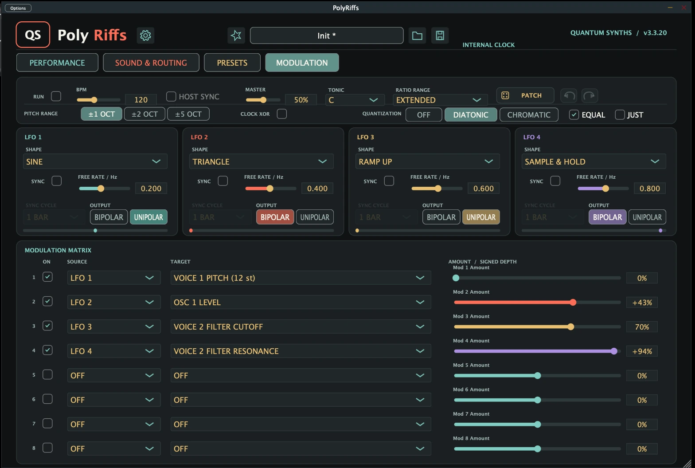Check the JUST tuning box
The width and height of the screenshot is (695, 468).
pyautogui.click(x=620, y=115)
